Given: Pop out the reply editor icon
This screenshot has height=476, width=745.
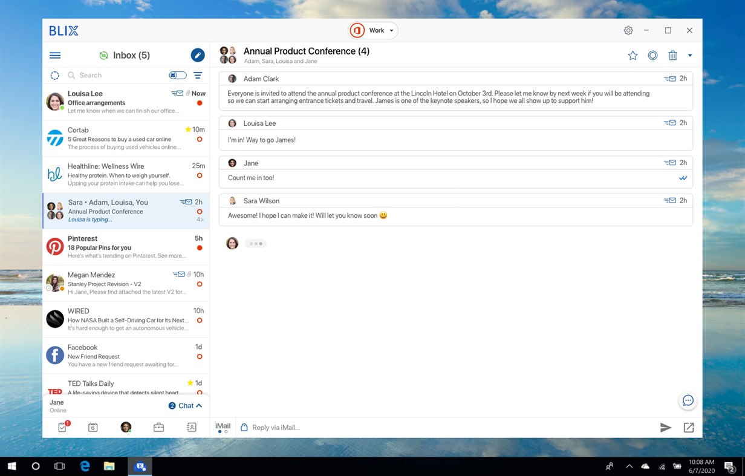Looking at the screenshot, I should point(689,428).
